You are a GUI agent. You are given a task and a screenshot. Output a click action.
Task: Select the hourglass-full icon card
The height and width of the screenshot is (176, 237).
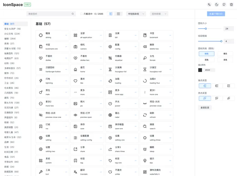pyautogui.click(x=122, y=69)
